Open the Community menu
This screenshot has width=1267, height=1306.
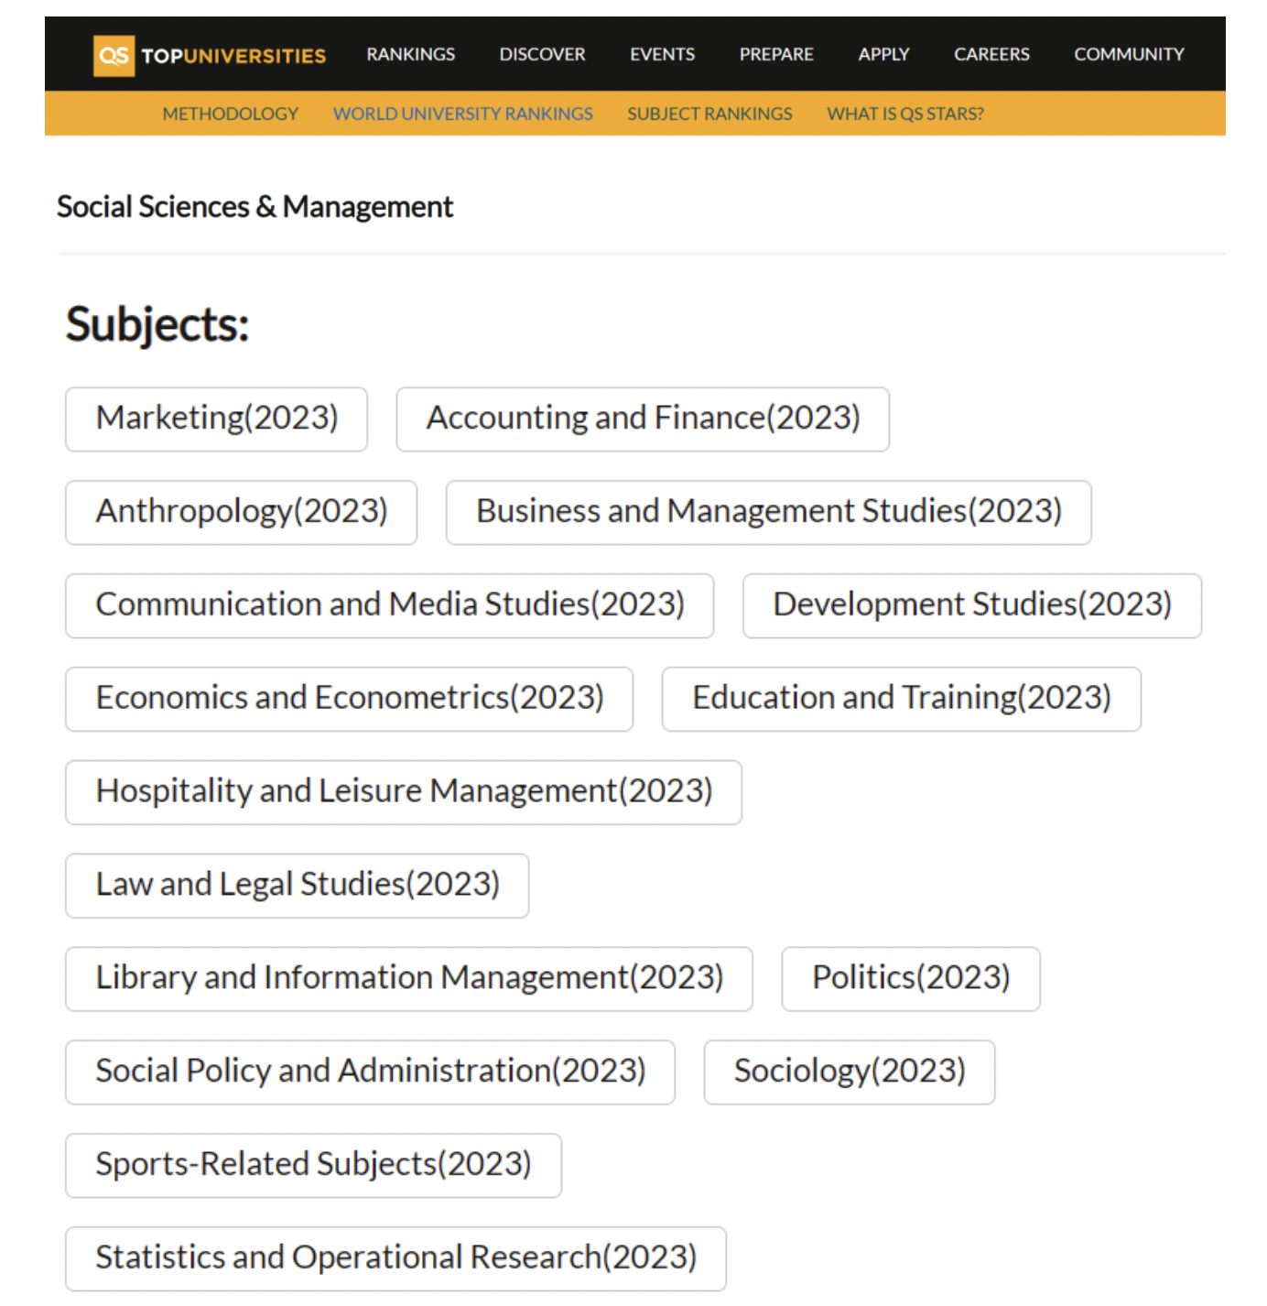(1129, 54)
